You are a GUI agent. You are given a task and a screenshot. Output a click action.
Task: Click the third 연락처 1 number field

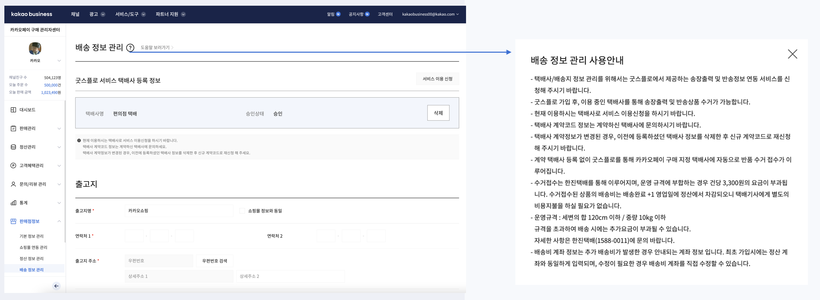point(184,236)
